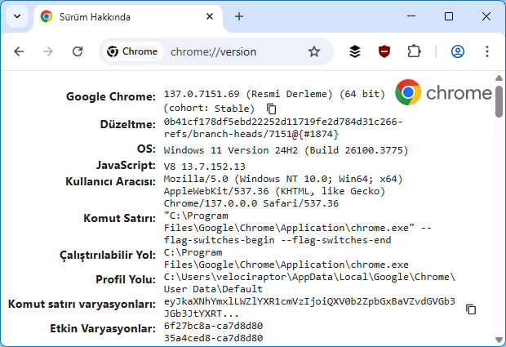This screenshot has width=506, height=347.
Task: Click variation 6f27bc8a-ca7d8d80
Action: 213,326
